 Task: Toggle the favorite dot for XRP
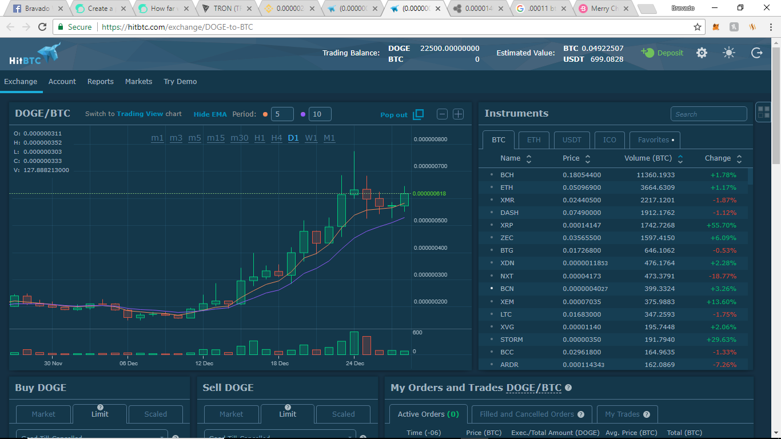click(x=491, y=225)
